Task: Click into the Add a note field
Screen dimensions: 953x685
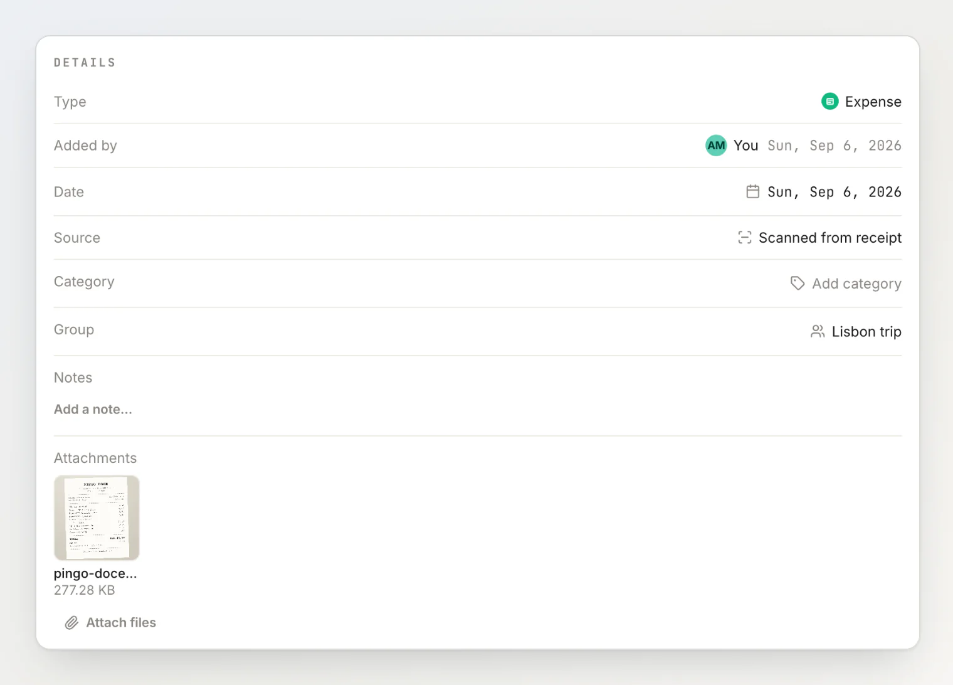Action: pyautogui.click(x=93, y=409)
